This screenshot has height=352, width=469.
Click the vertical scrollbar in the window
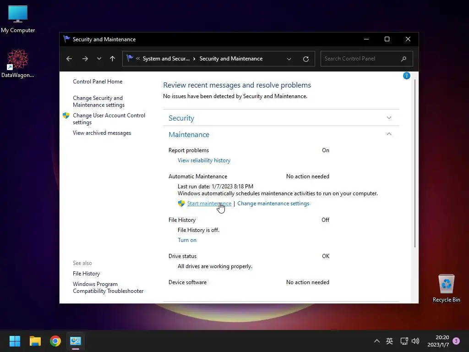coord(415,163)
